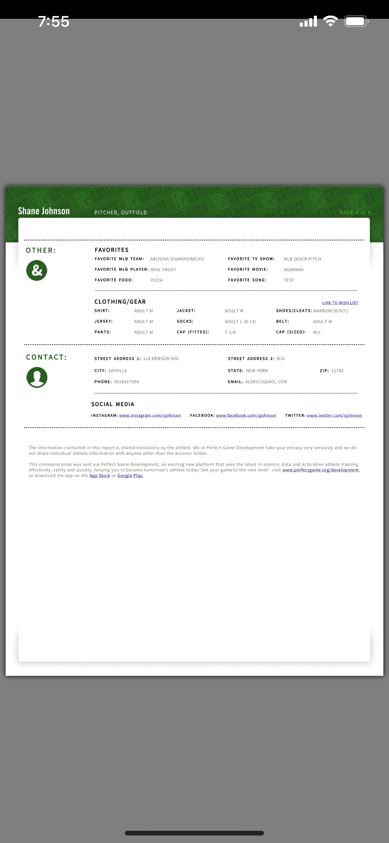The image size is (389, 843).
Task: Follow the App Store link
Action: pyautogui.click(x=100, y=475)
